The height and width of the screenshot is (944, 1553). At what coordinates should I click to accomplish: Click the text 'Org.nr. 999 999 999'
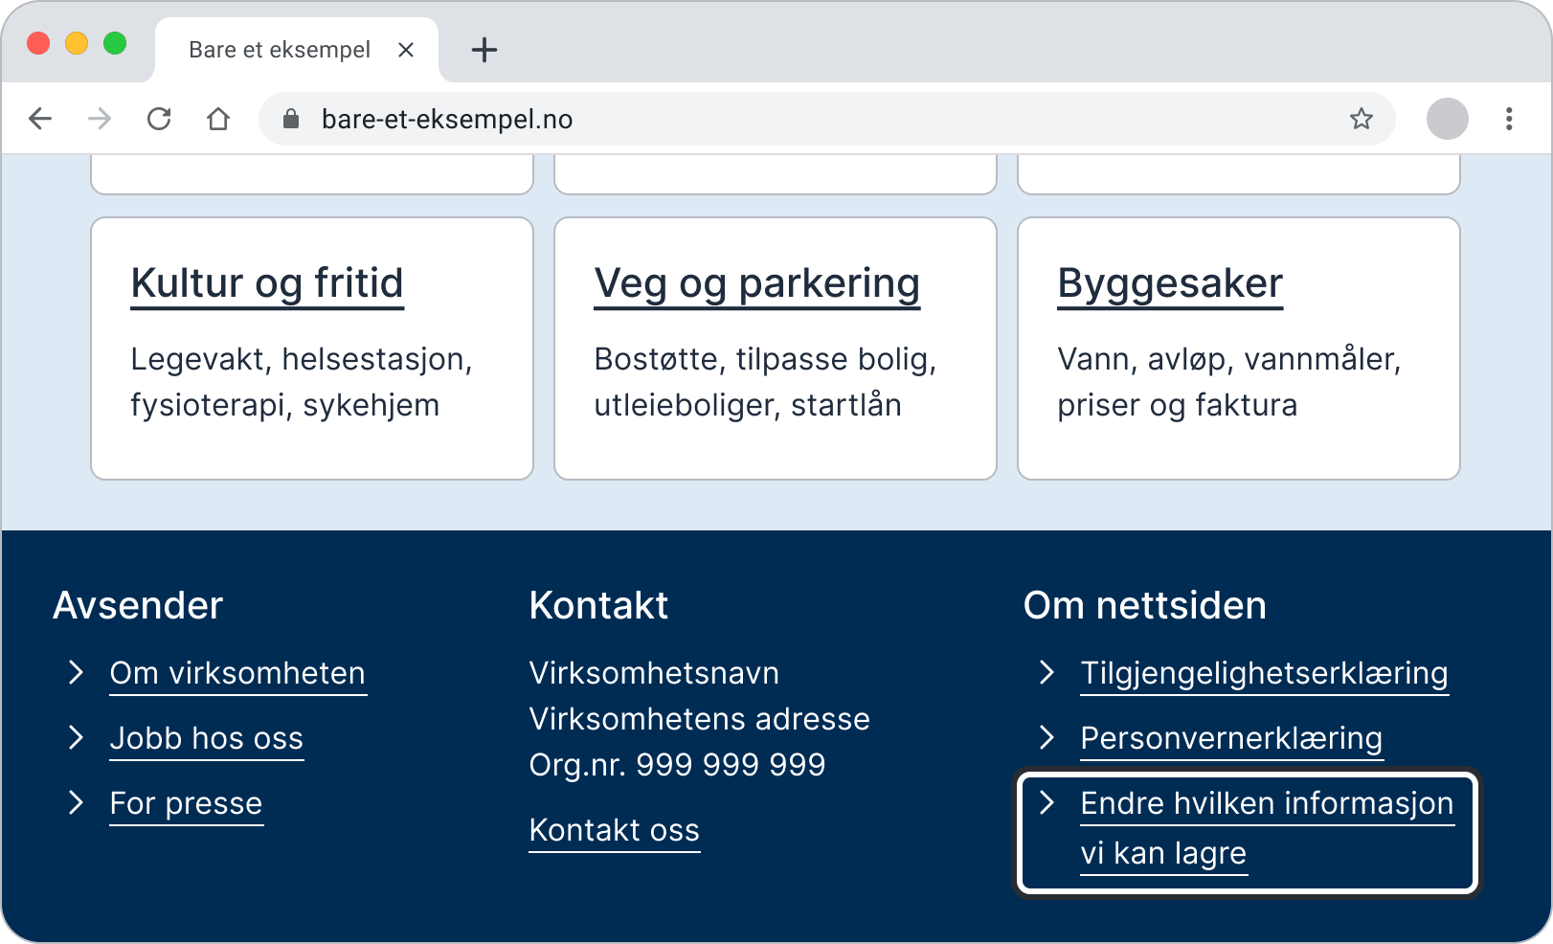coord(677,765)
